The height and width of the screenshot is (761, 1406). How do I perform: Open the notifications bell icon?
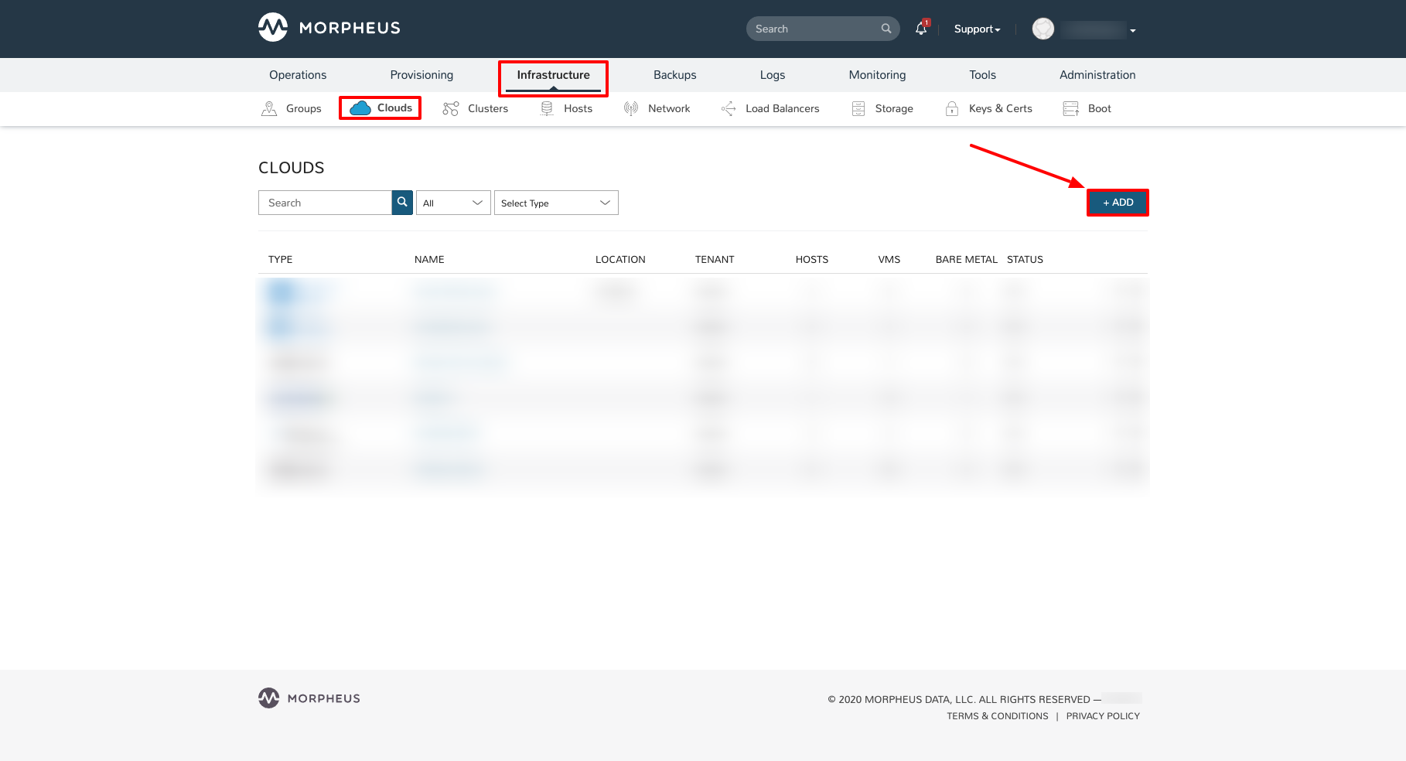[920, 29]
